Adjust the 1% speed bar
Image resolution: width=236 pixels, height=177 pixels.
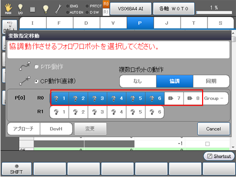[214, 12]
